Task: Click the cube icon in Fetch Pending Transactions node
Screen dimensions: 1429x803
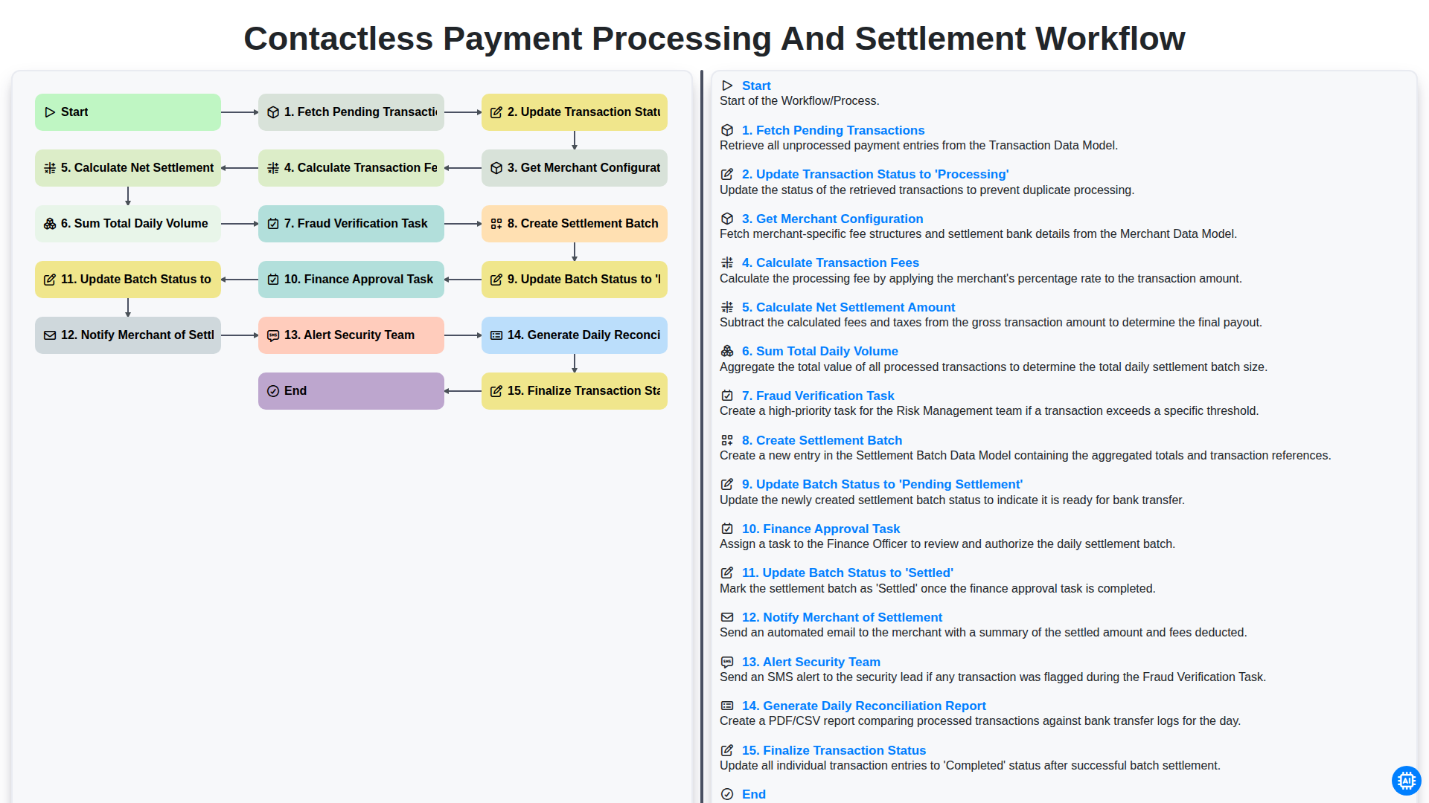Action: click(x=273, y=112)
